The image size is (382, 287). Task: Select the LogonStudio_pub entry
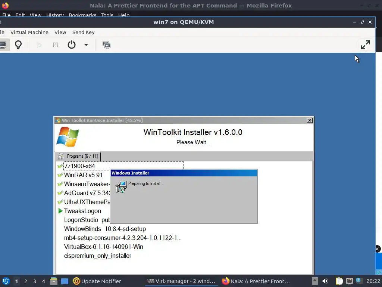click(x=87, y=220)
